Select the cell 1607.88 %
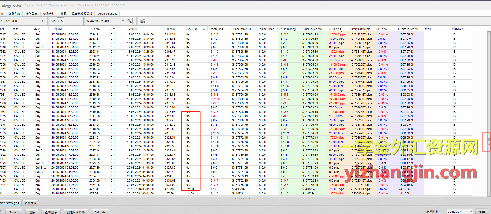This screenshot has width=491, height=214. 406,34
